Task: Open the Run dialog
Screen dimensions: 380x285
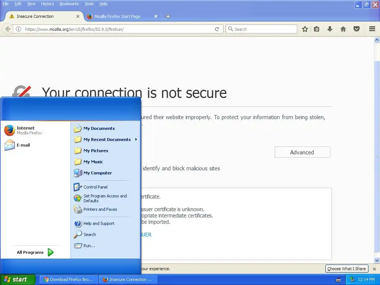Action: (x=105, y=246)
